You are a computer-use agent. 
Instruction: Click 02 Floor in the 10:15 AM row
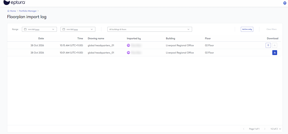tap(209, 45)
